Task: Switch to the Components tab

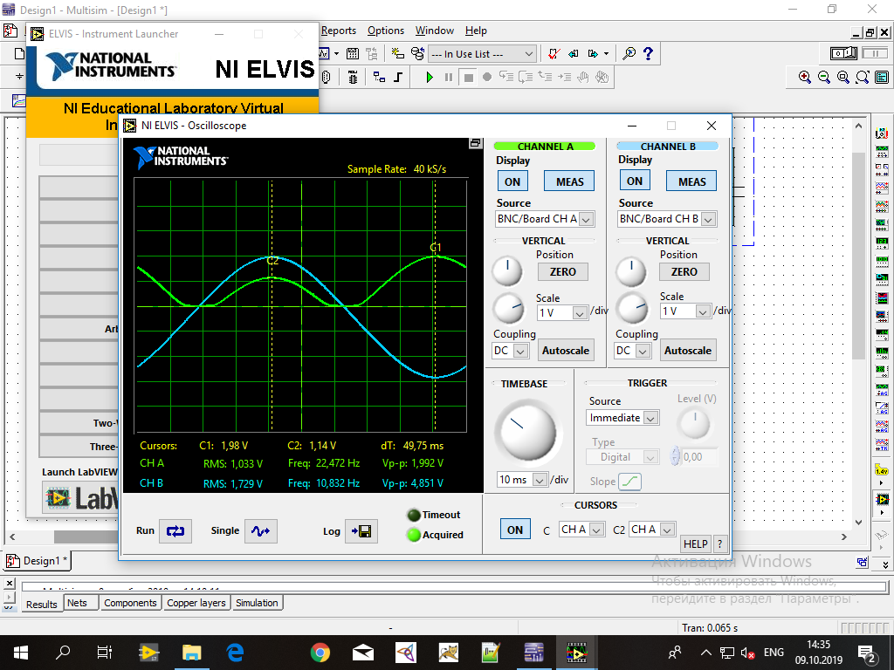Action: [x=130, y=603]
